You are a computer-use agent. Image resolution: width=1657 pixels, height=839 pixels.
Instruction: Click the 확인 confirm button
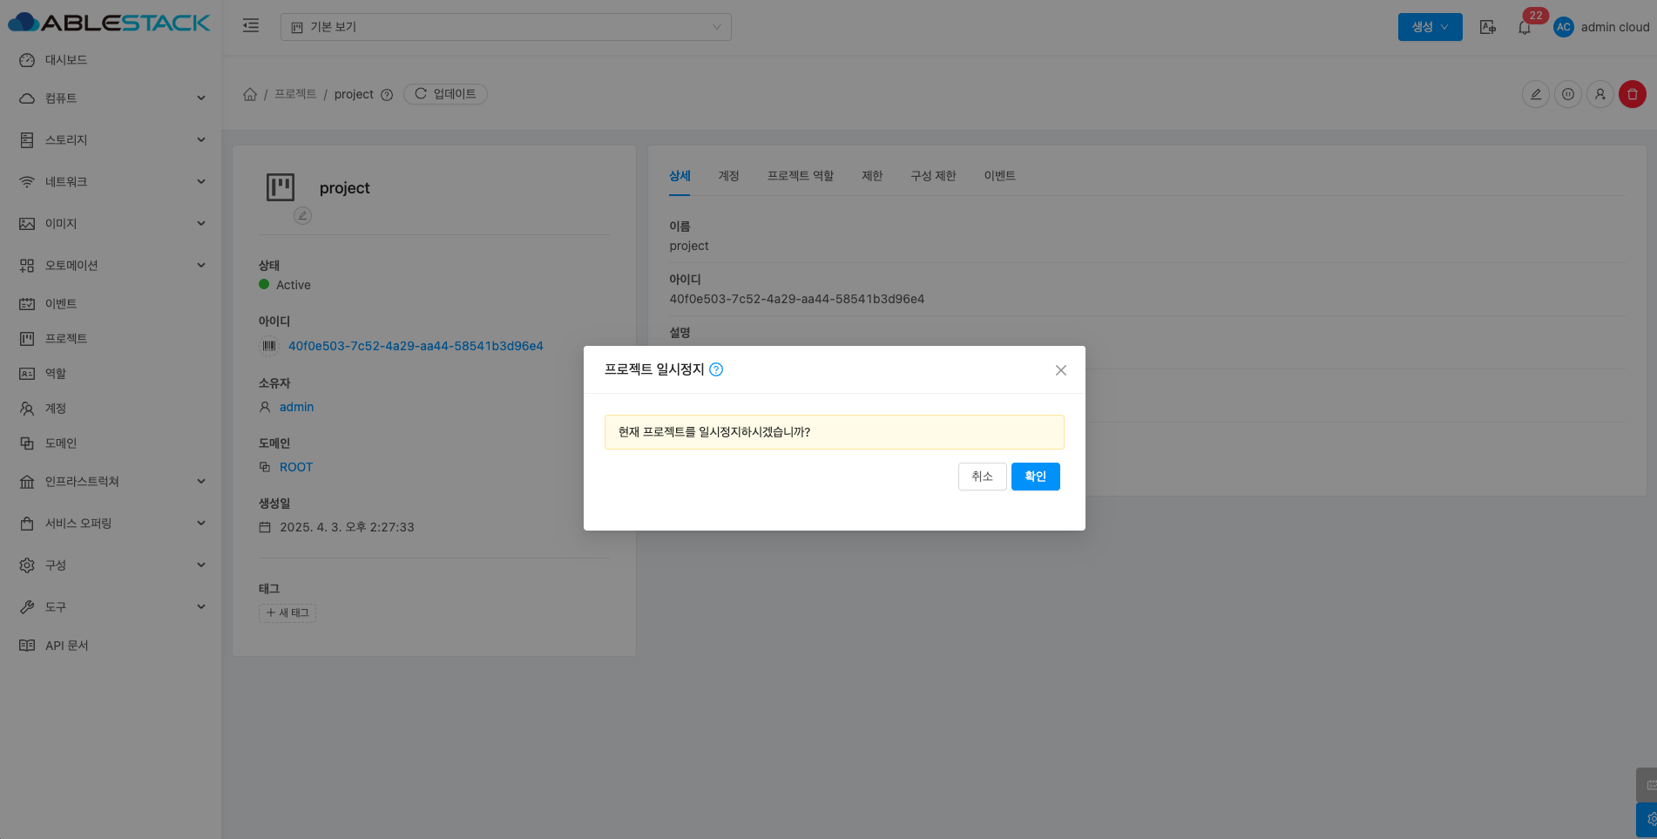1035,477
